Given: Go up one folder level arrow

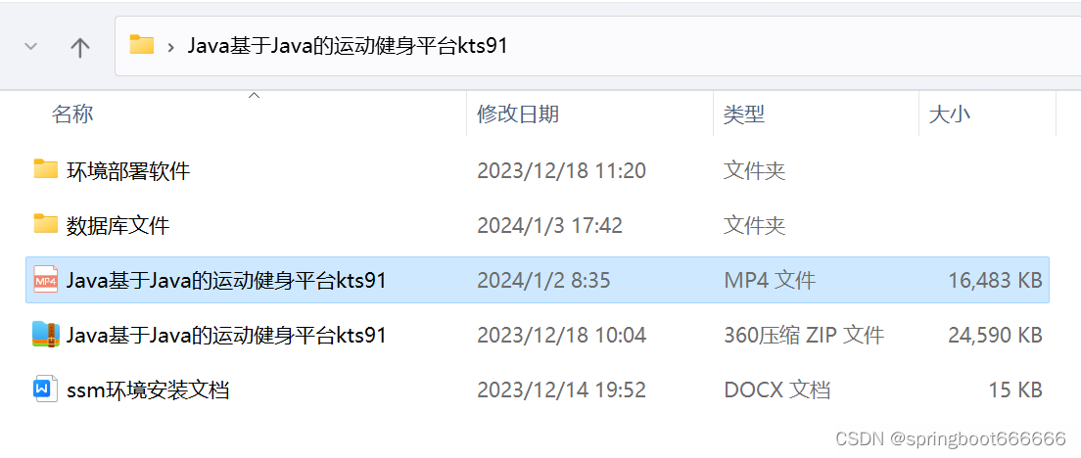Looking at the screenshot, I should (80, 47).
